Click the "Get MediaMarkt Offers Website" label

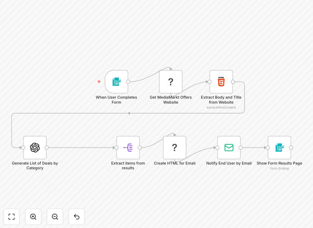click(171, 100)
